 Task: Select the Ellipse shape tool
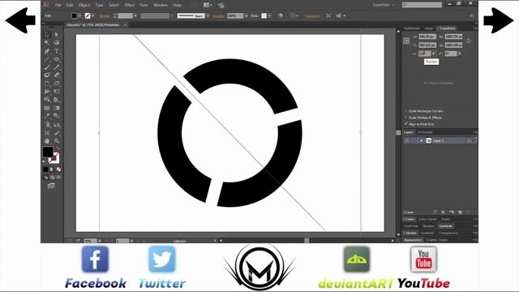pos(57,59)
